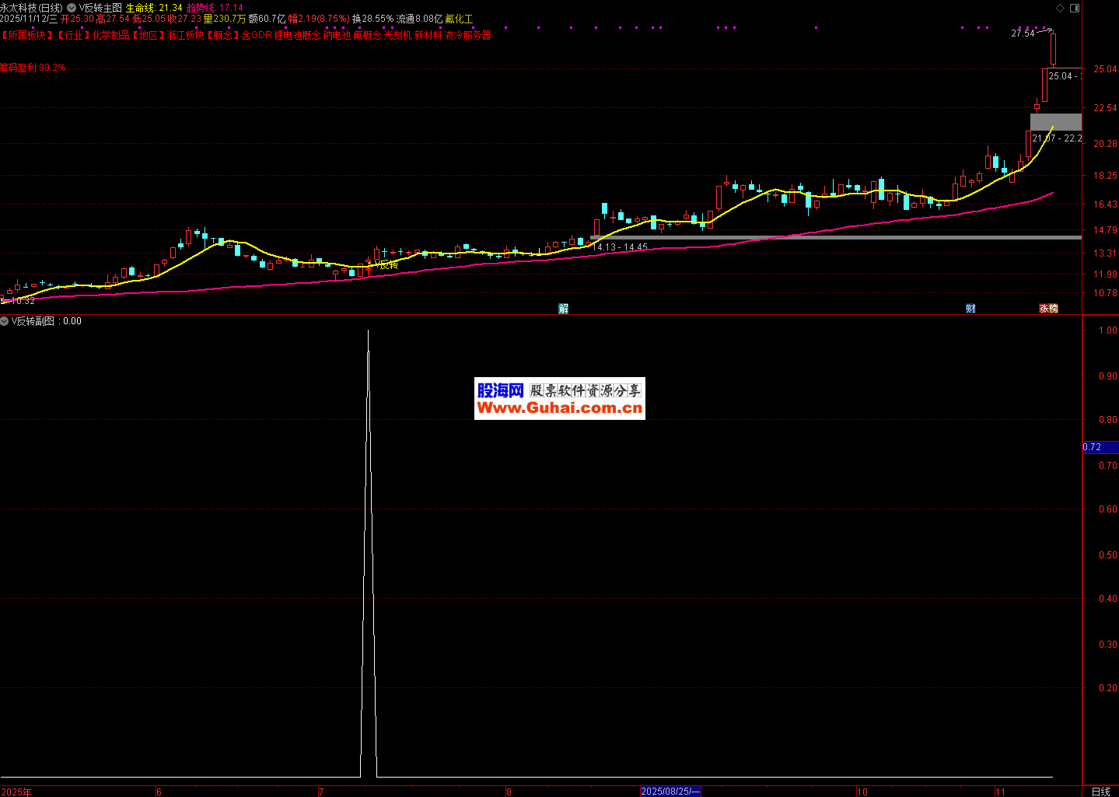This screenshot has width=1119, height=797.
Task: Open the V反转主图 indicator dropdown arrow
Action: point(72,8)
